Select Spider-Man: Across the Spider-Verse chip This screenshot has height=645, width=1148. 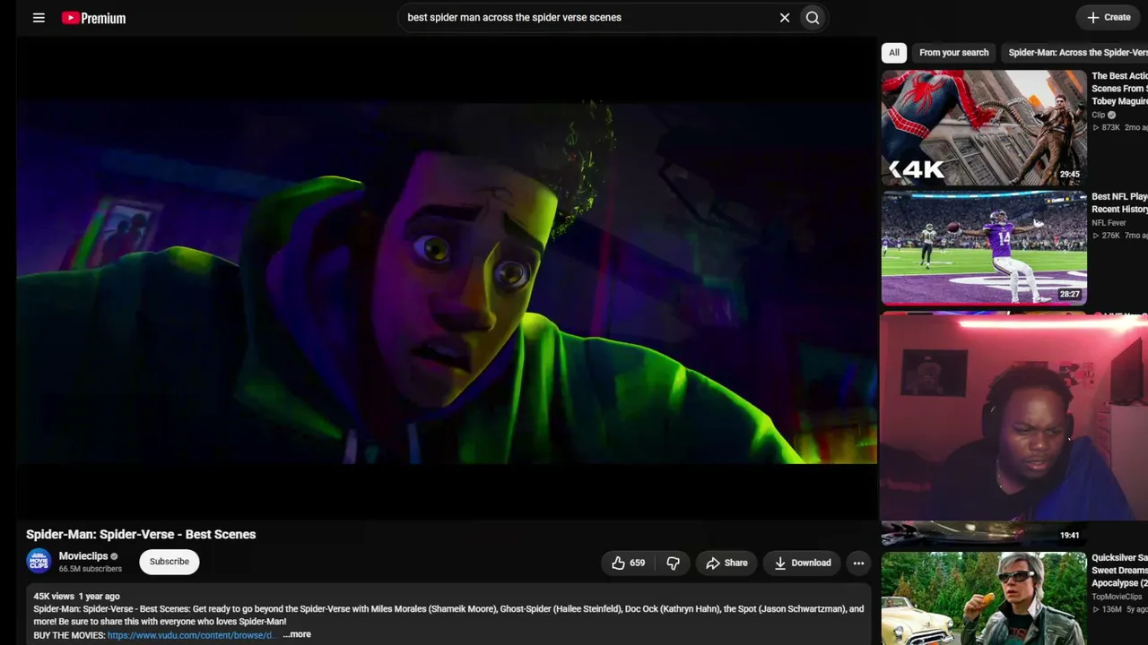click(1076, 53)
